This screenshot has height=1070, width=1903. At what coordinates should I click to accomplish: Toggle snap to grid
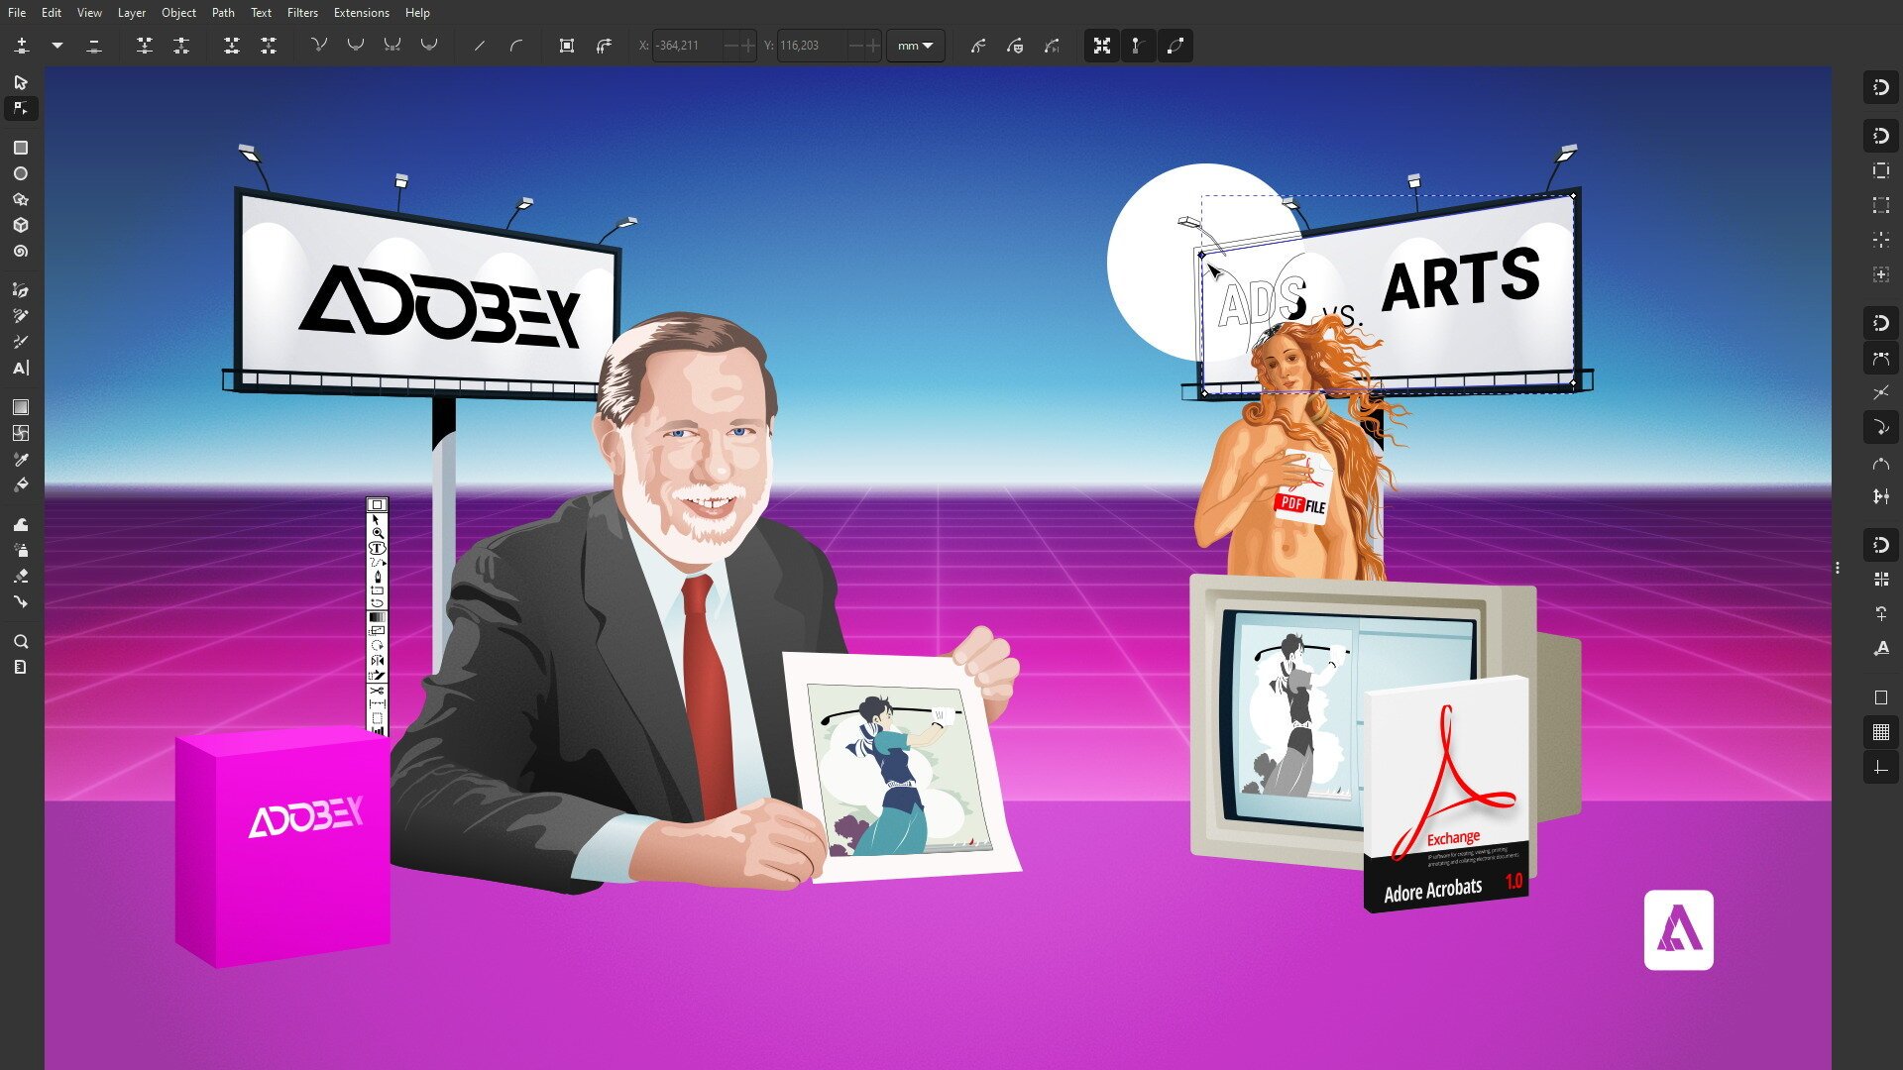click(x=1881, y=732)
